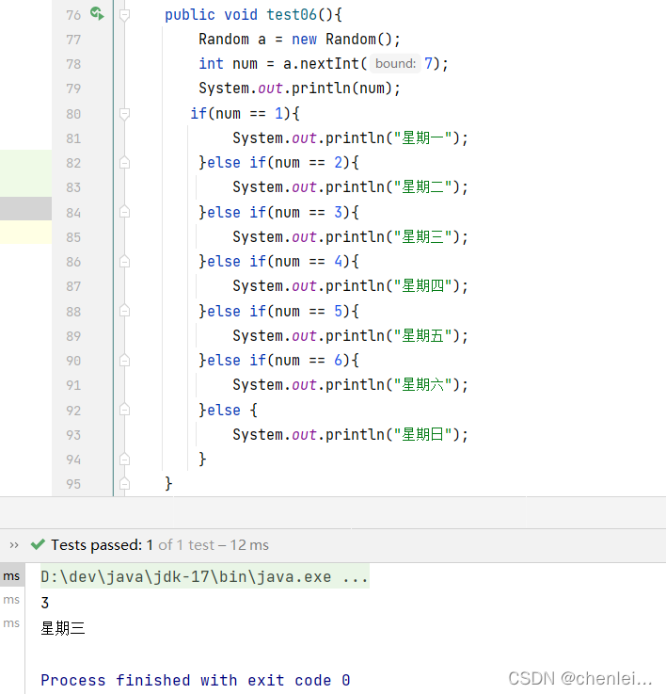
Task: Select the first 'ms' test result row
Action: coord(12,576)
